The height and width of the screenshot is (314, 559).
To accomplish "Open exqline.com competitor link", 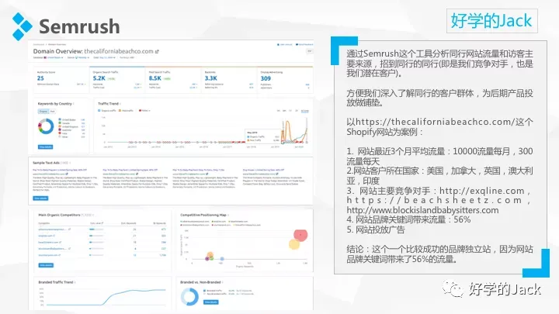I will [x=45, y=236].
